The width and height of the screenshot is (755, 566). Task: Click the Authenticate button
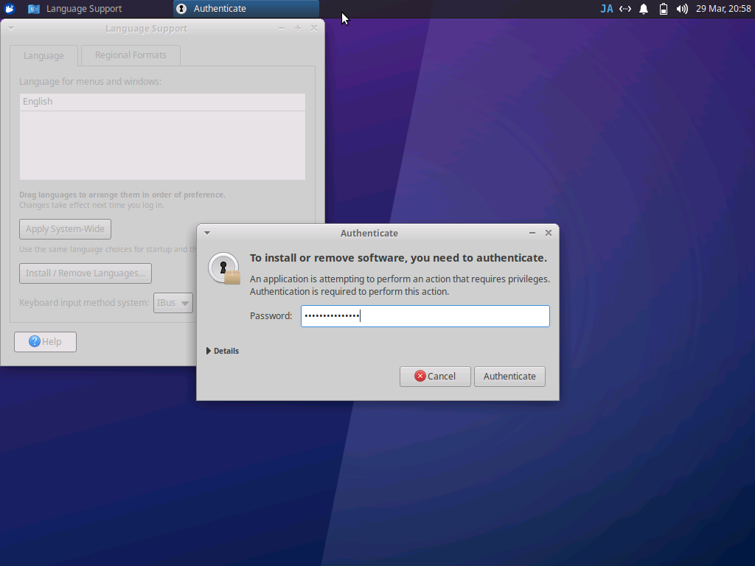click(x=509, y=377)
